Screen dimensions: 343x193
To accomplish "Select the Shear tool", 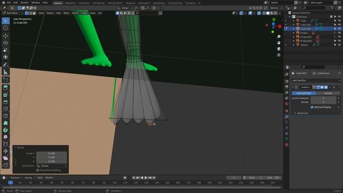I will coord(5,158).
